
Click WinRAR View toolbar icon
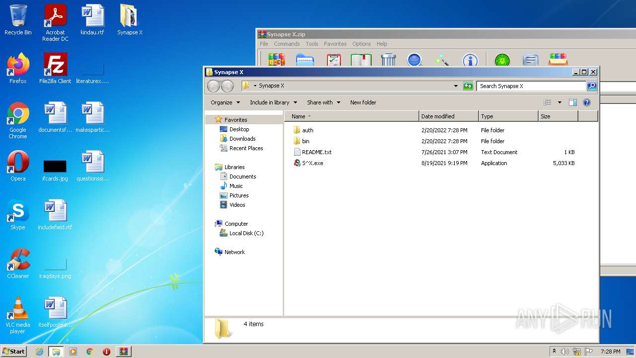click(361, 60)
